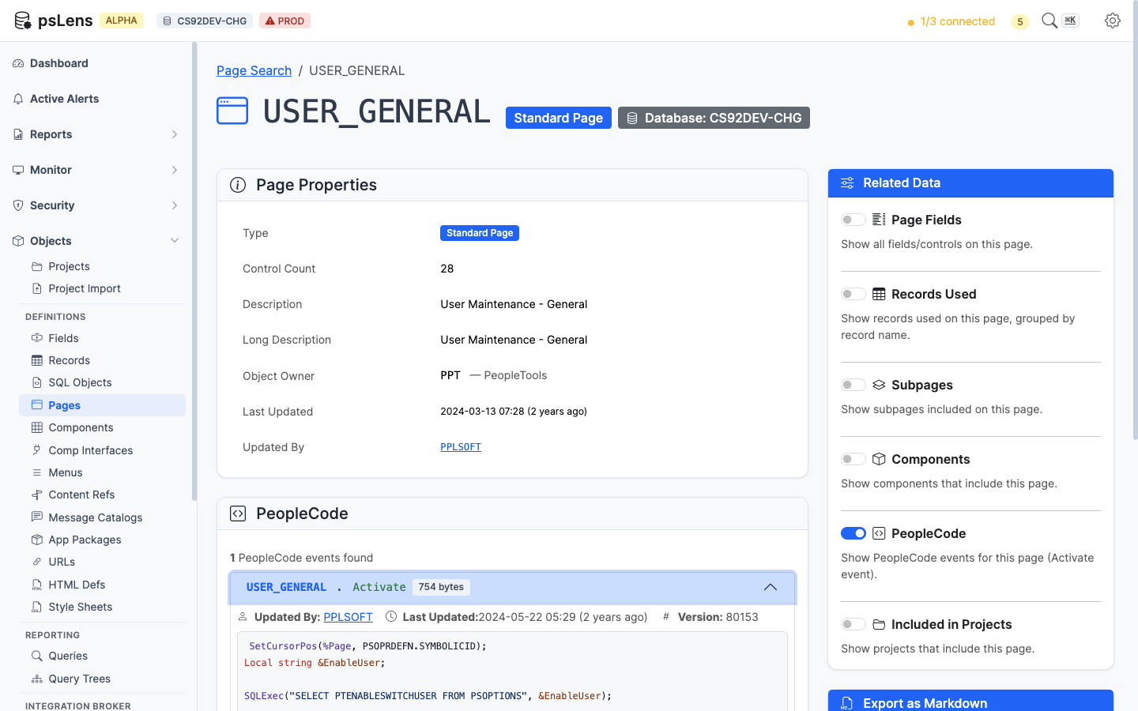Open PPLSOFT link in Page Properties
The image size is (1138, 711).
[x=461, y=447]
